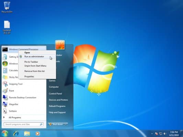The width and height of the screenshot is (183, 137).
Task: Click the Search programs and files box
Action: tap(24, 124)
